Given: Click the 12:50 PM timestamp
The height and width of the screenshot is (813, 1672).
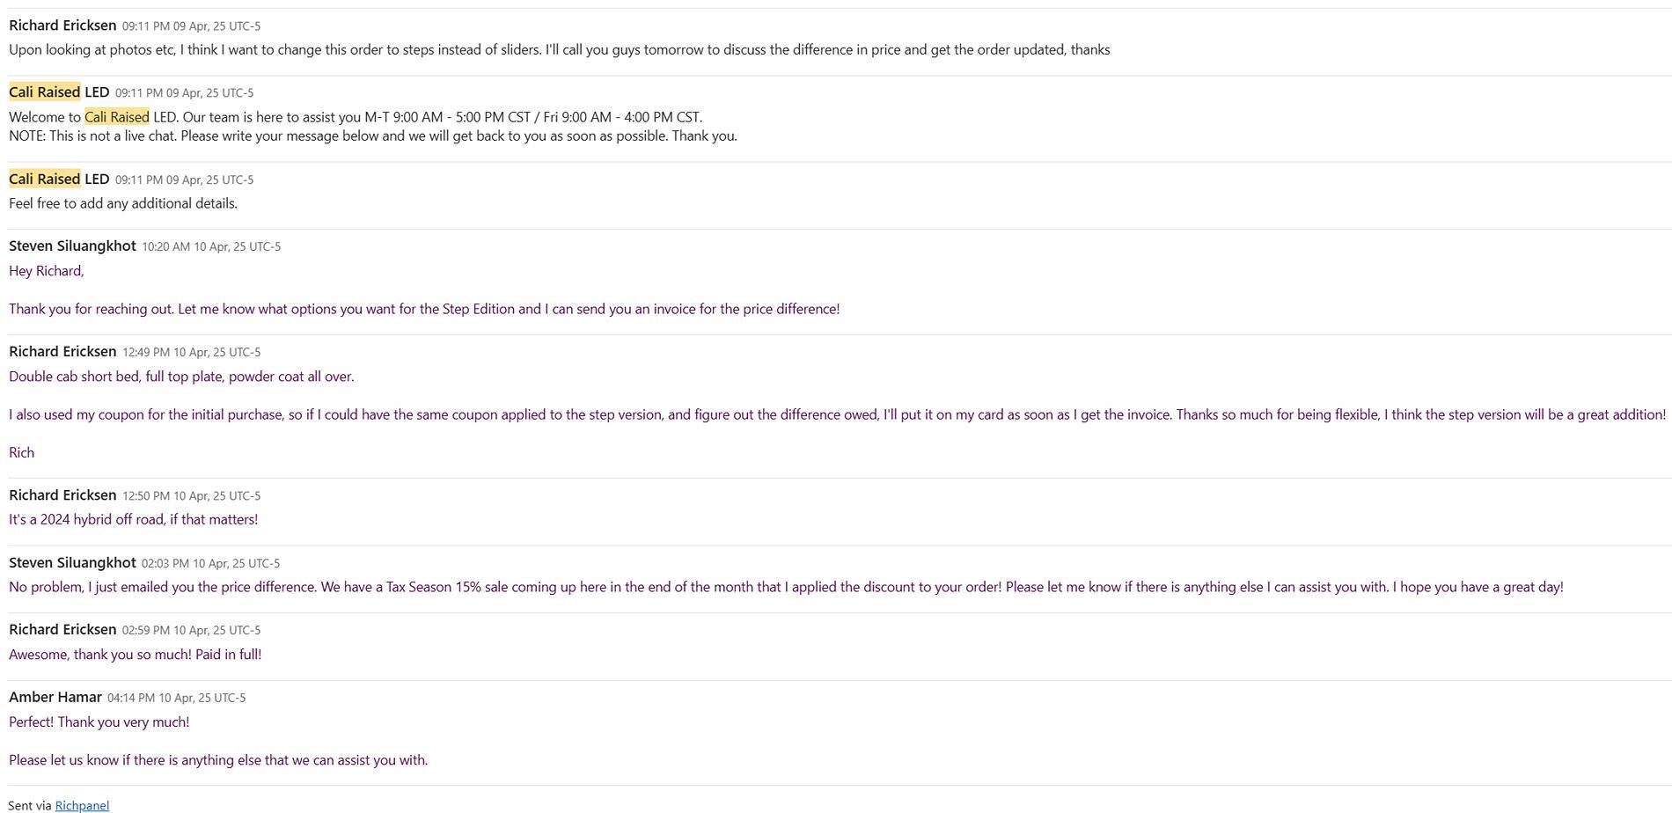Looking at the screenshot, I should pos(191,495).
